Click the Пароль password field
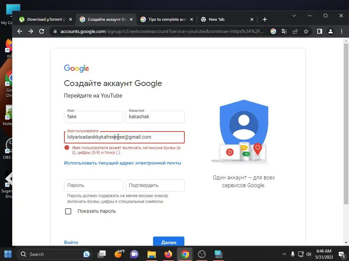This screenshot has height=261, width=349. pos(93,185)
